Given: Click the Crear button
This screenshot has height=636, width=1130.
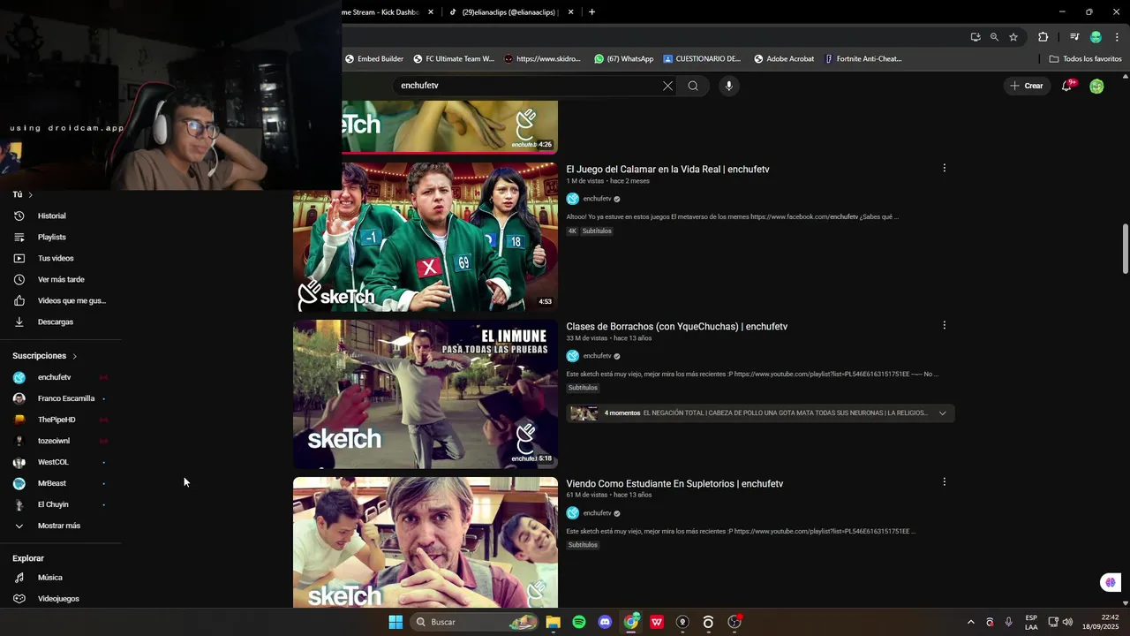Looking at the screenshot, I should [1027, 86].
